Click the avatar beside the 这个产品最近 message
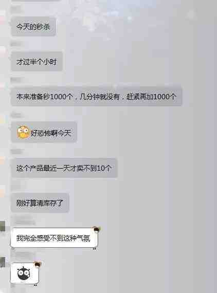Screen dimensions: 217x293 (x=2, y=161)
